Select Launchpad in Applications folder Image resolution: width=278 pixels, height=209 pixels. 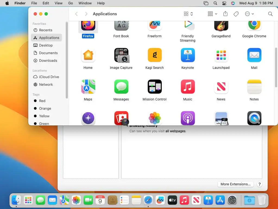pyautogui.click(x=221, y=55)
